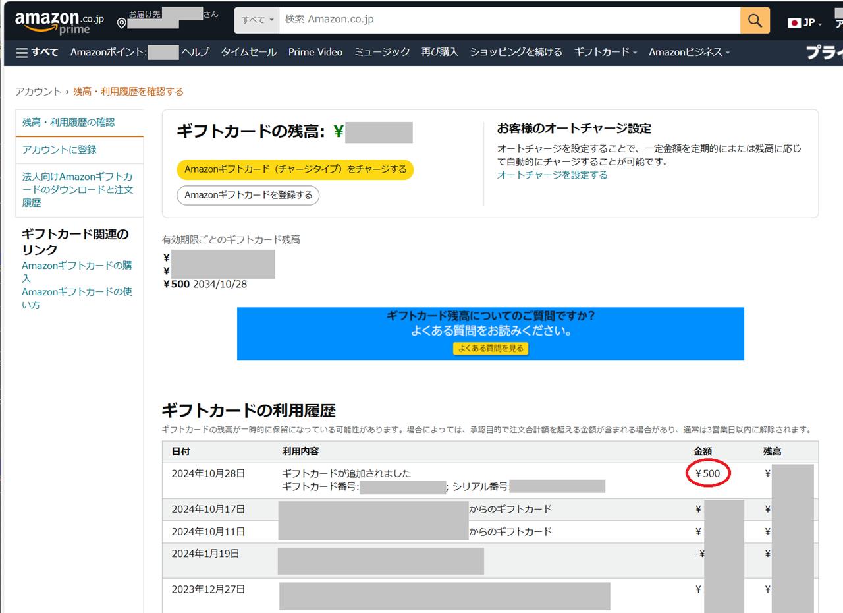Click the お客様のオートチャージ設定 heading
Screen dimensions: 843x613
[x=574, y=129]
